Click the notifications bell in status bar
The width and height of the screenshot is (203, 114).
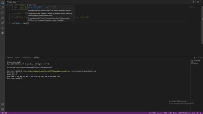200,113
